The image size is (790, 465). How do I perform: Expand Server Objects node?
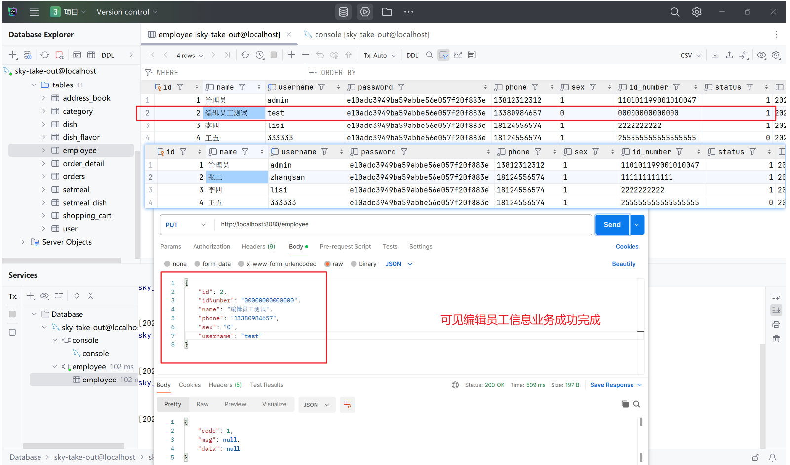pos(23,242)
